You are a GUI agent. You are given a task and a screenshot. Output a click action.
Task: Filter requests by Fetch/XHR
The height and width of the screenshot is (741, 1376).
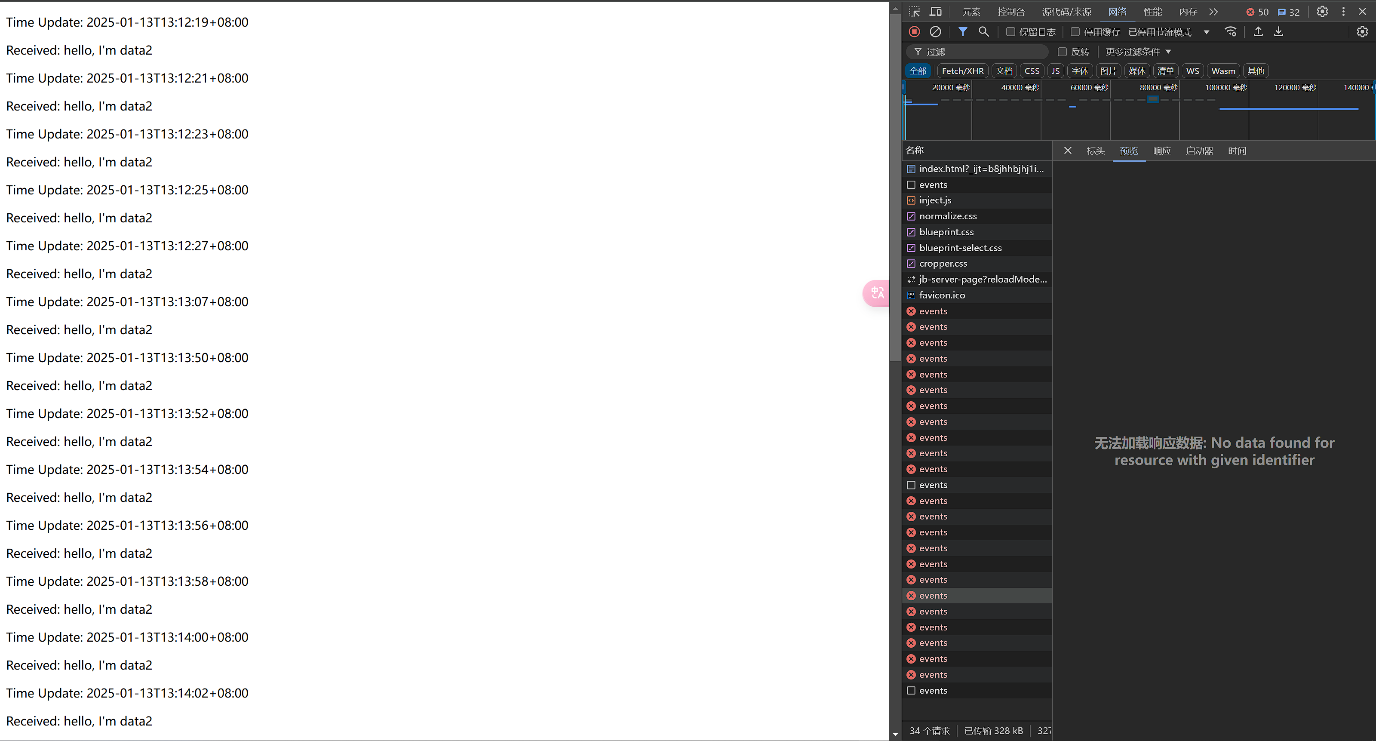click(963, 71)
